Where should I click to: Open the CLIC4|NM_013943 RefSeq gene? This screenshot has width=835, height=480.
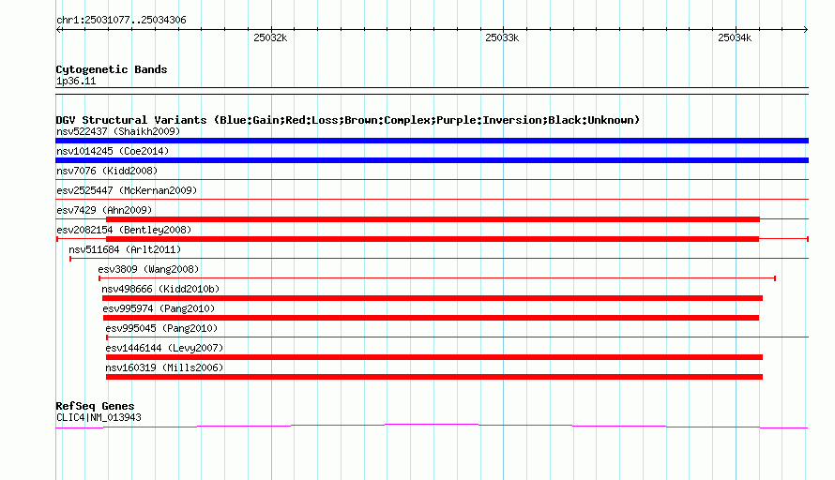(x=99, y=418)
